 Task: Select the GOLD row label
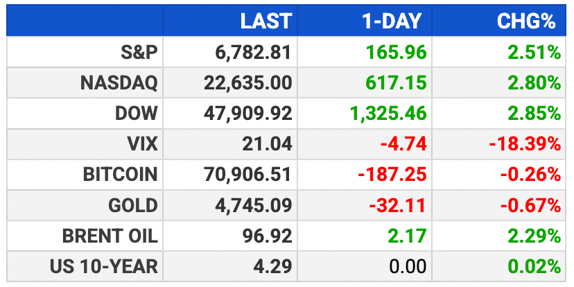point(133,206)
